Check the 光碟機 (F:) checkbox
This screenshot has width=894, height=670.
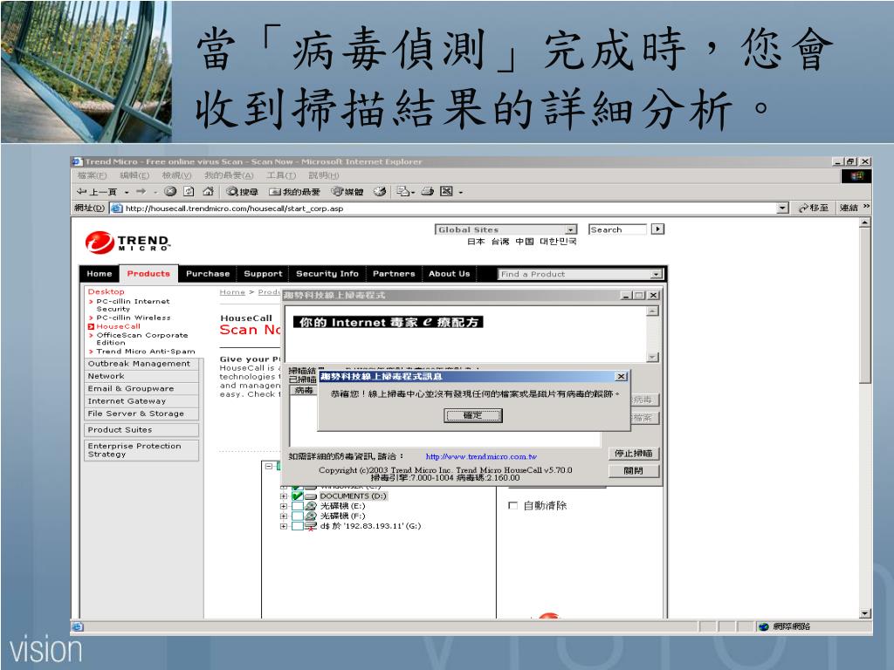tap(297, 516)
